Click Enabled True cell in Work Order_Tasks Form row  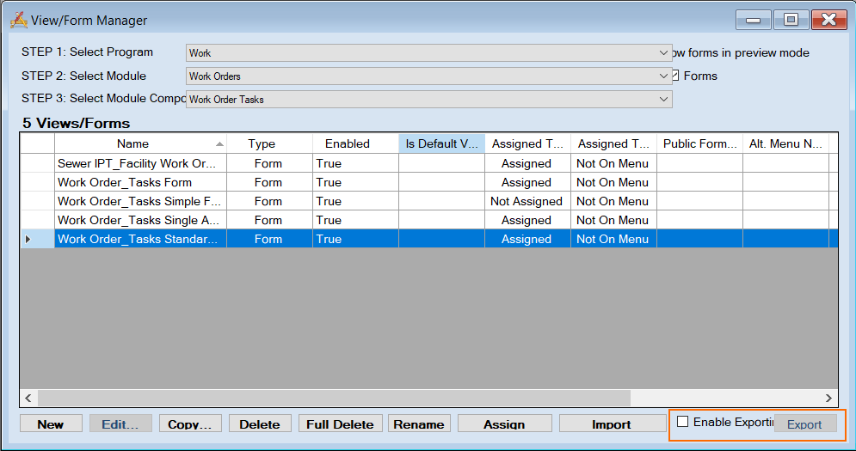coord(355,182)
